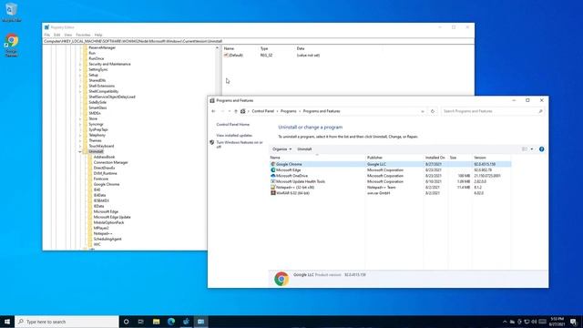Click the Registry Editor address path bar
The height and width of the screenshot is (328, 583).
point(259,41)
